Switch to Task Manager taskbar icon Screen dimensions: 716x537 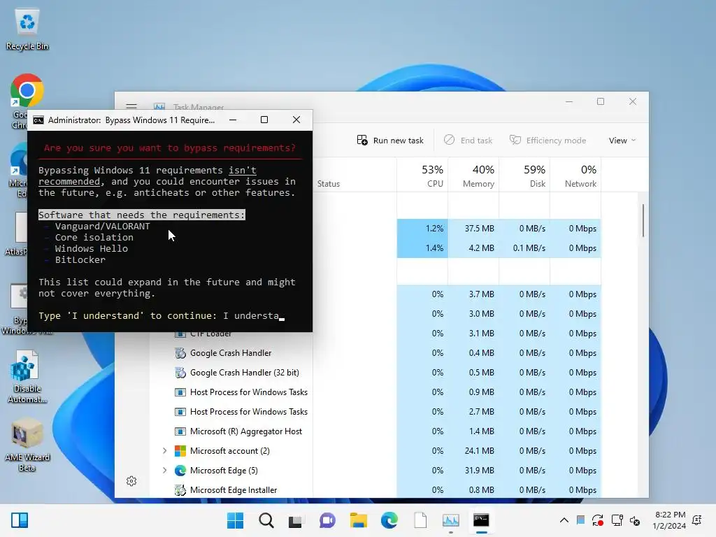click(451, 520)
